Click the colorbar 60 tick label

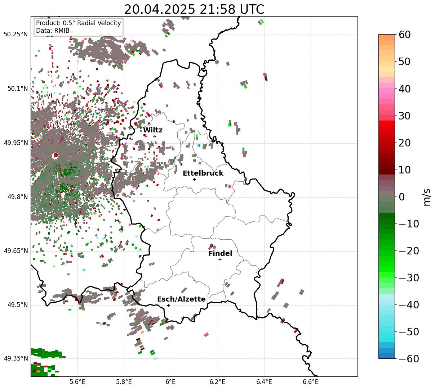coord(404,35)
